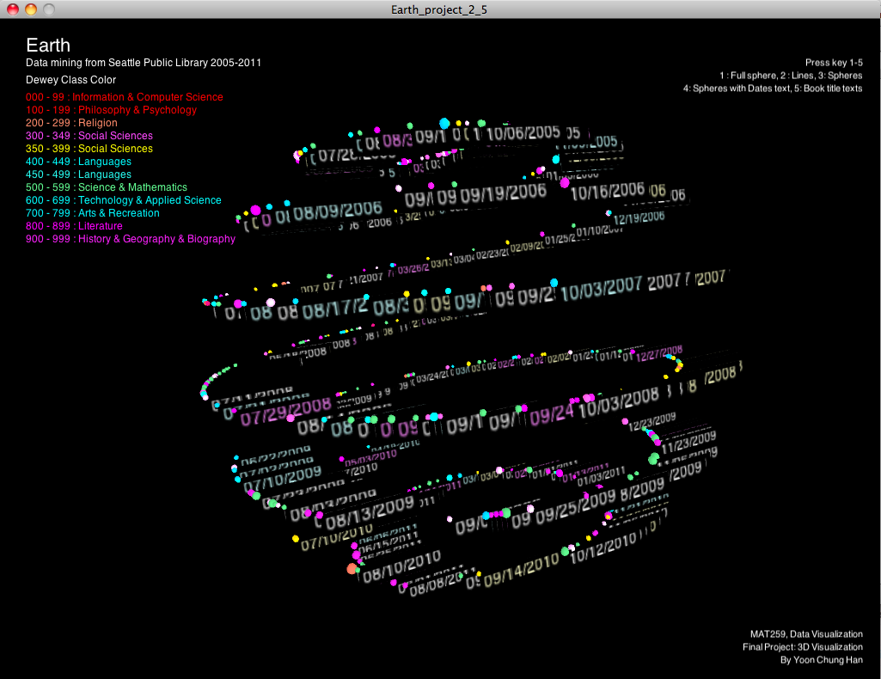The height and width of the screenshot is (679, 881).
Task: Click the Information & Computer Science legend entry
Action: (x=125, y=97)
